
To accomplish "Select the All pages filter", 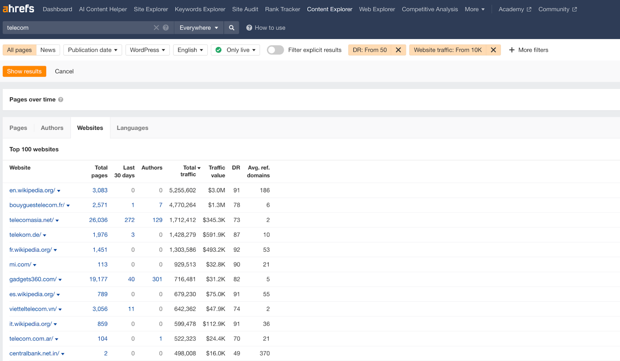I will pos(19,50).
